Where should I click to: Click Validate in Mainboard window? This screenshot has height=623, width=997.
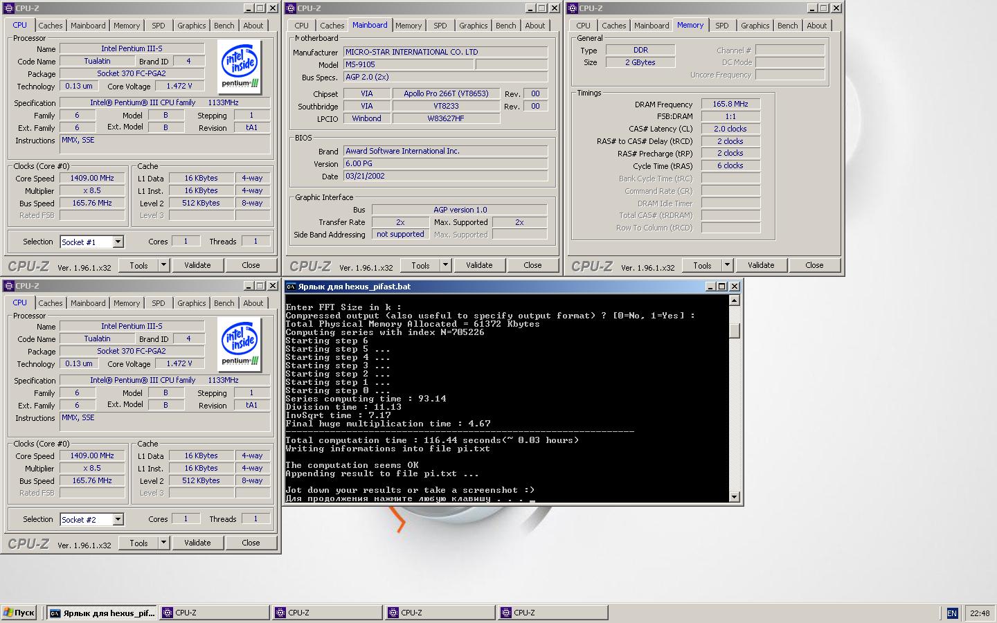[x=479, y=265]
